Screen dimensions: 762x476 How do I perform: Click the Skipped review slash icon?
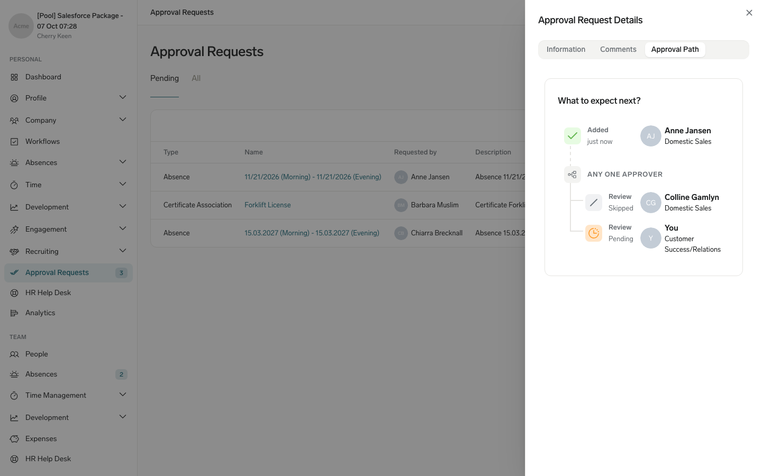coord(594,203)
